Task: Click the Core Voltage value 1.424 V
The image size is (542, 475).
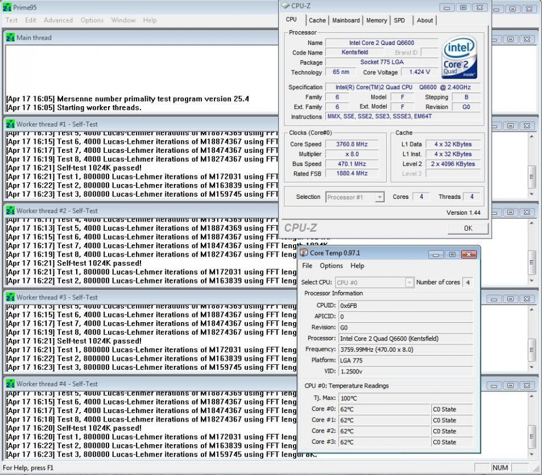Action: 419,72
